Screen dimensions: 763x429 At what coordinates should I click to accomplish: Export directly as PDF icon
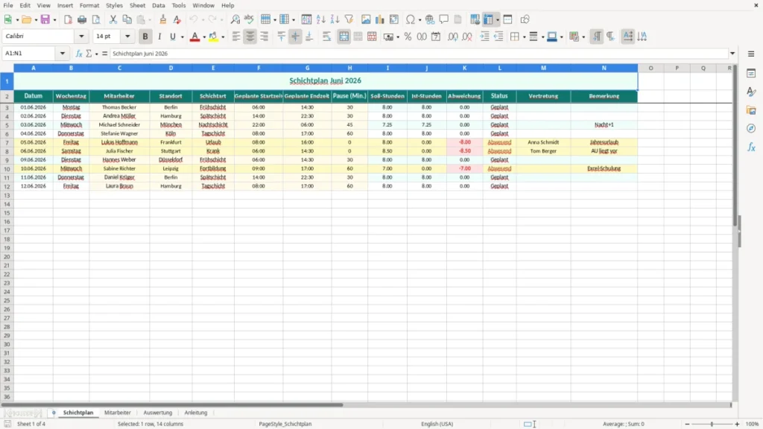point(68,19)
